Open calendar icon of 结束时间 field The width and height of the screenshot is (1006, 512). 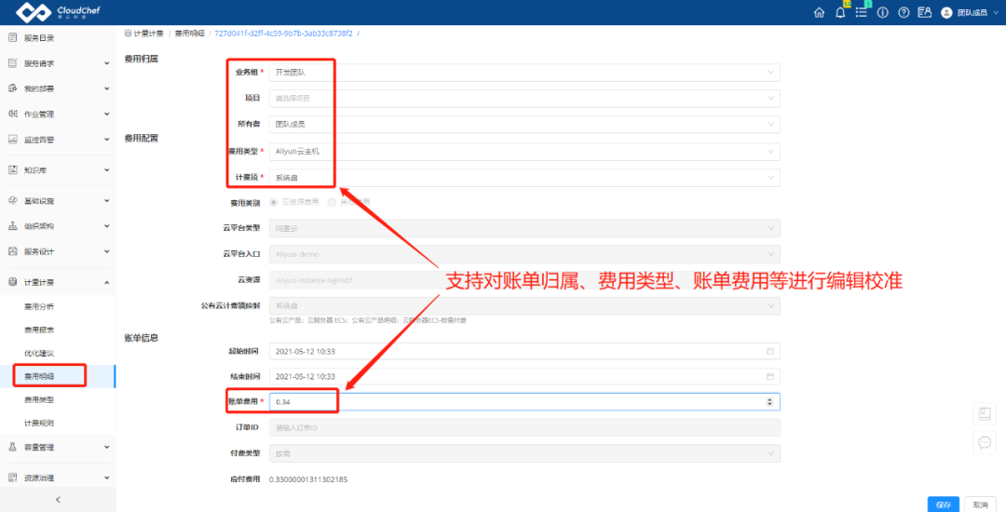pyautogui.click(x=770, y=376)
